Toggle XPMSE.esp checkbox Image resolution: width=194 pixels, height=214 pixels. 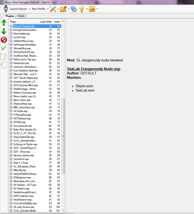coord(11,122)
